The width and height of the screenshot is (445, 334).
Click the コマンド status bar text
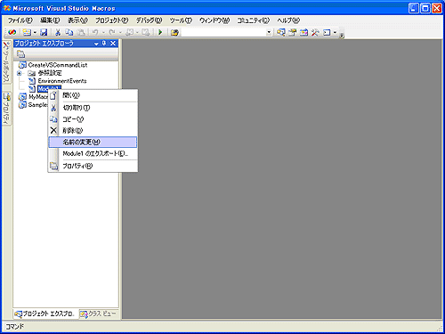[15, 327]
